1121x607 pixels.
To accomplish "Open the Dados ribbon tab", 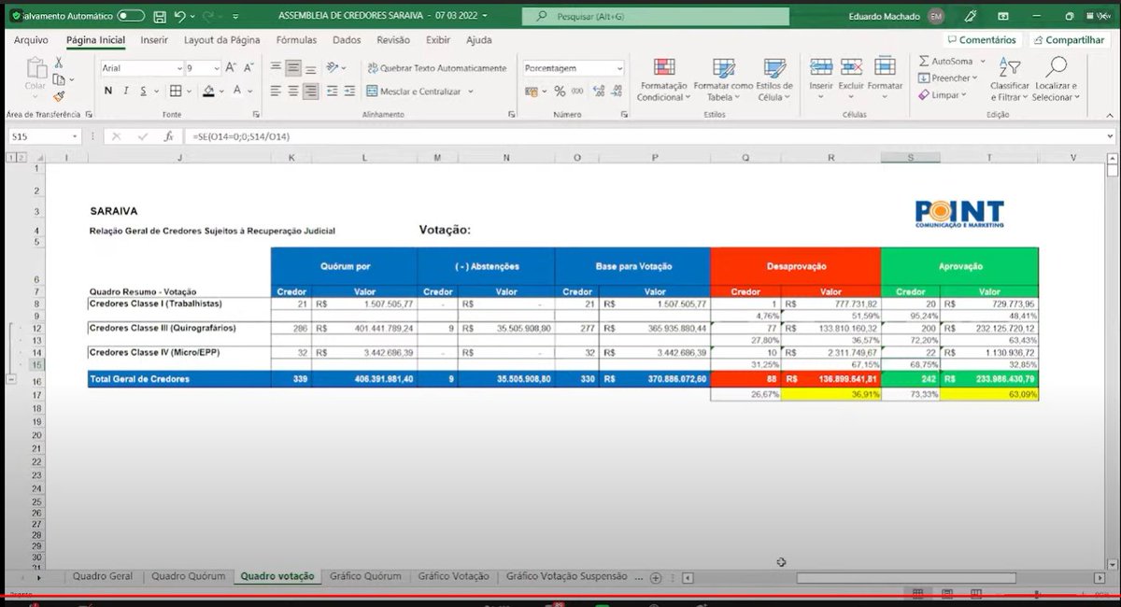I will [x=347, y=40].
